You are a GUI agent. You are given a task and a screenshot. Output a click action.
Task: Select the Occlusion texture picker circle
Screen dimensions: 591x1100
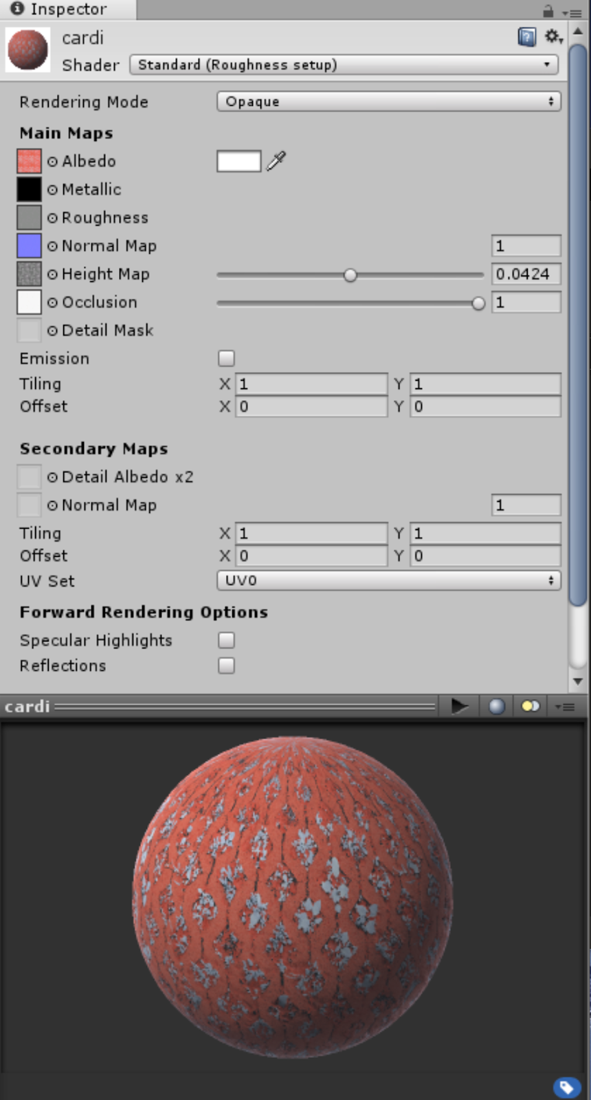(53, 302)
